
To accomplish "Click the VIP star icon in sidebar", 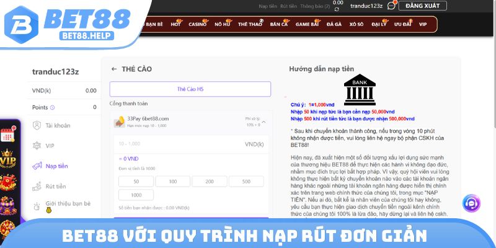I will click(37, 146).
